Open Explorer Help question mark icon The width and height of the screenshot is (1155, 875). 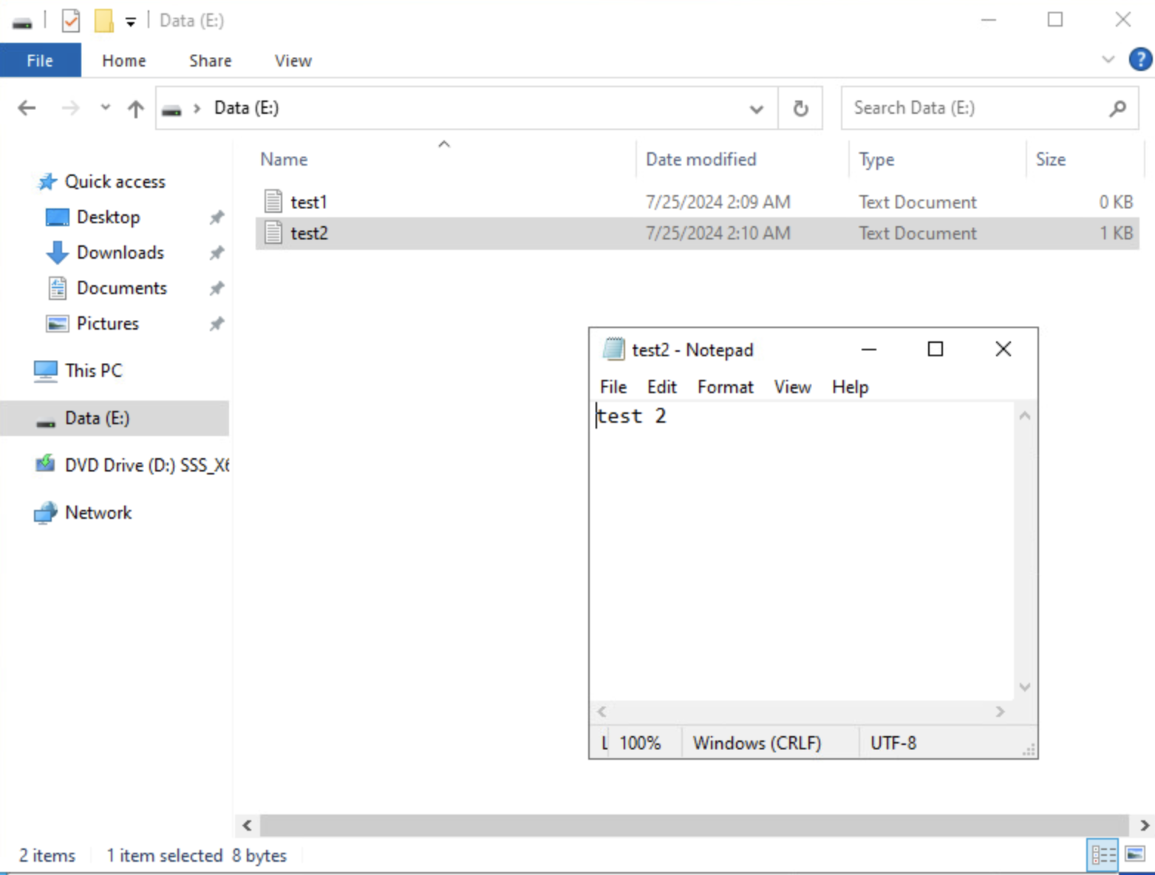[x=1140, y=59]
